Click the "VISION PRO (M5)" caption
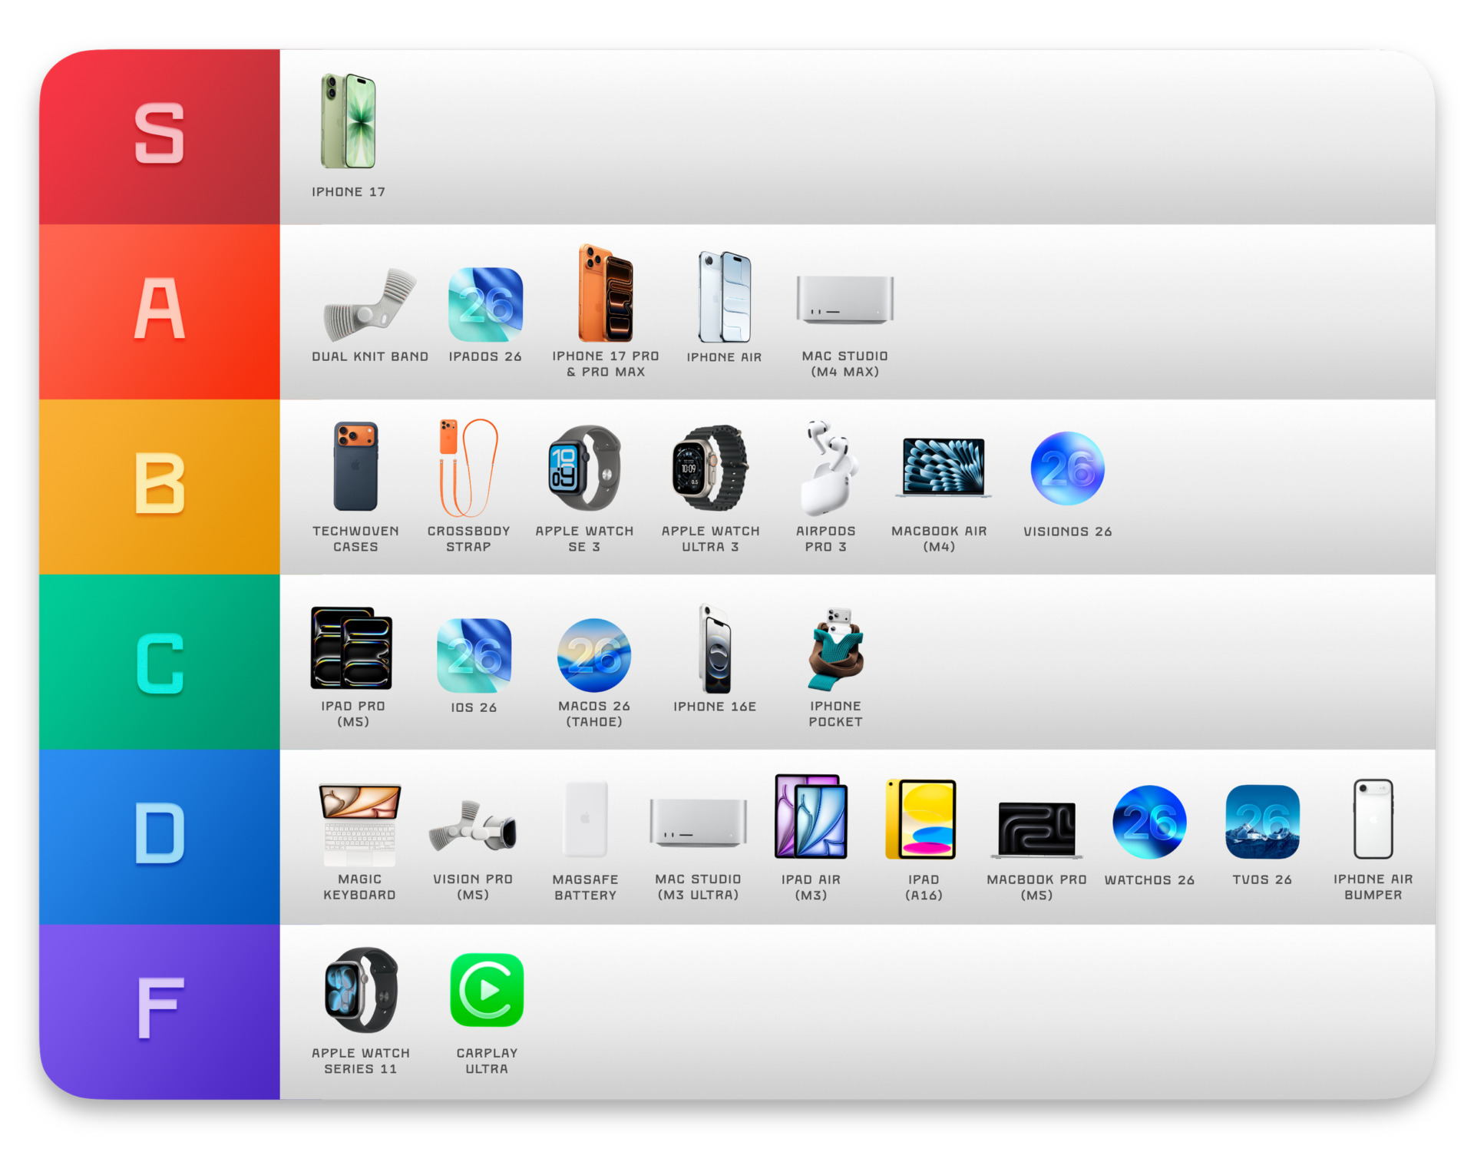This screenshot has width=1474, height=1149. [473, 887]
